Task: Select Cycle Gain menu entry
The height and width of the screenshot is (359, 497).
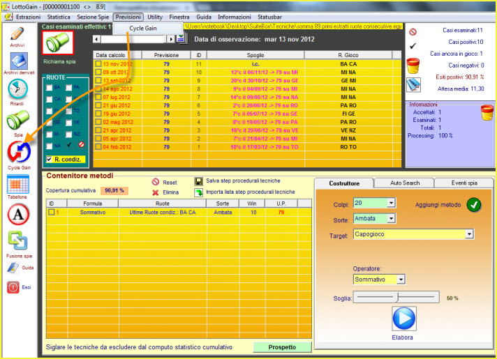Action: click(143, 28)
